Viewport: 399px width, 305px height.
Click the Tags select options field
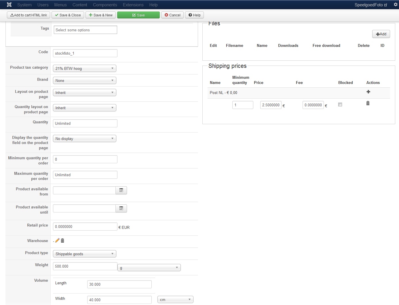pos(85,30)
